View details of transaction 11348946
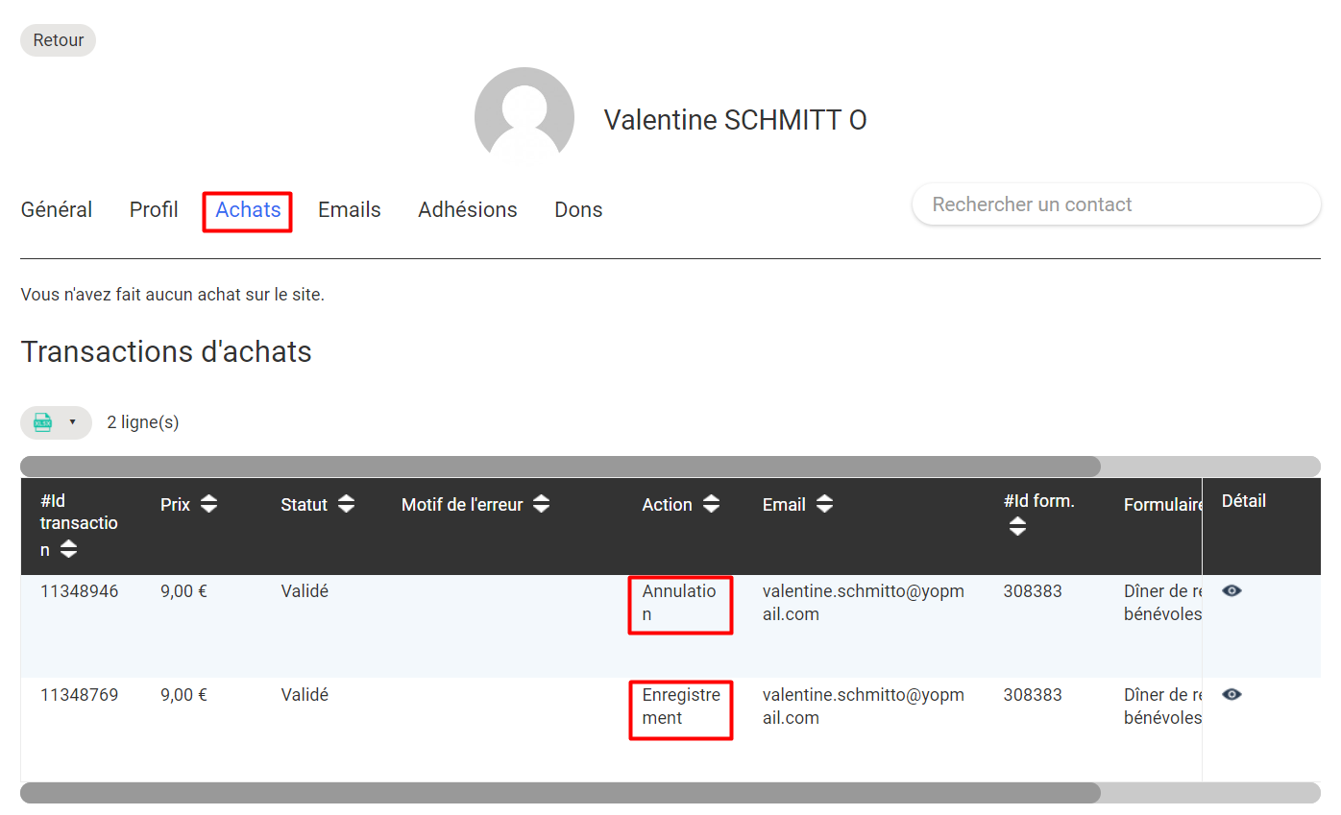 click(1231, 590)
